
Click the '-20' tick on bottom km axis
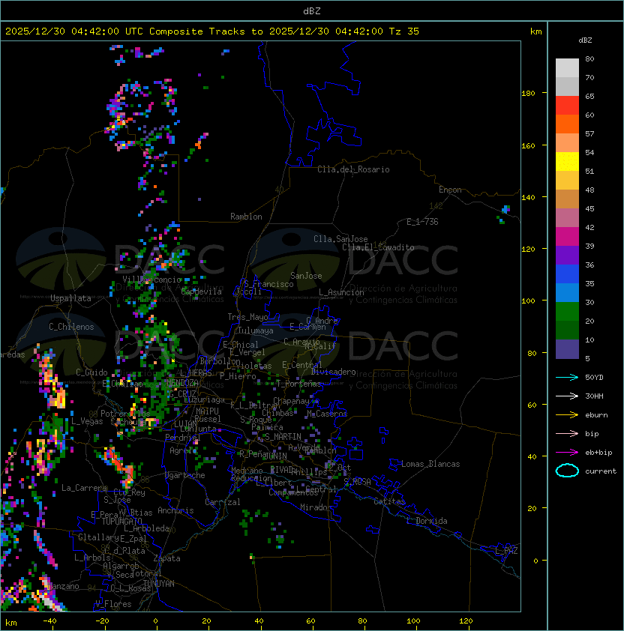point(101,621)
